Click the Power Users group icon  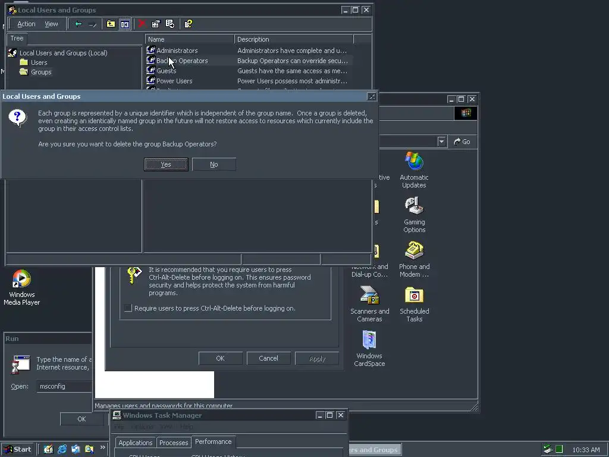click(150, 80)
